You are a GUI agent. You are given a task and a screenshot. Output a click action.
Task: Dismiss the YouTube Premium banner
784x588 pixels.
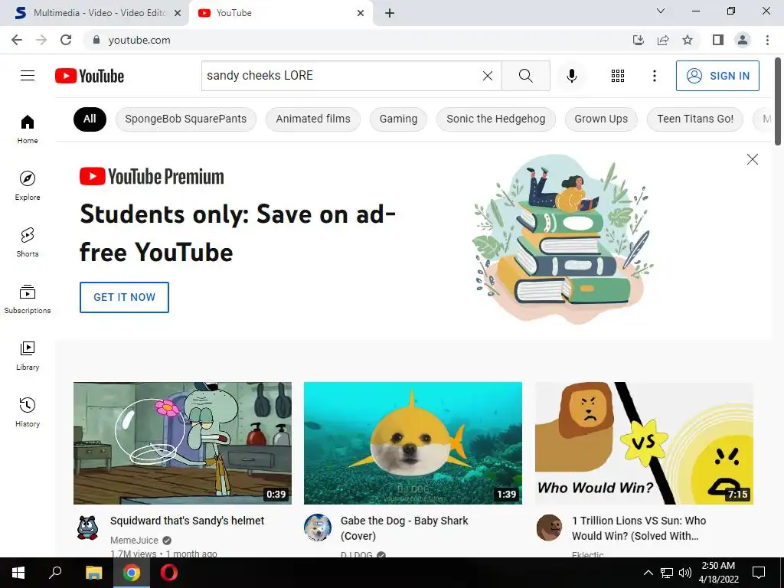pyautogui.click(x=752, y=159)
